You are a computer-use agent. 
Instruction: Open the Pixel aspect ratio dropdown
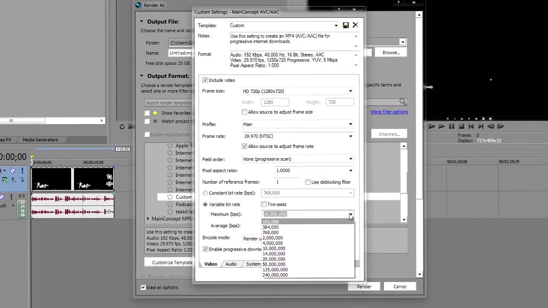350,171
